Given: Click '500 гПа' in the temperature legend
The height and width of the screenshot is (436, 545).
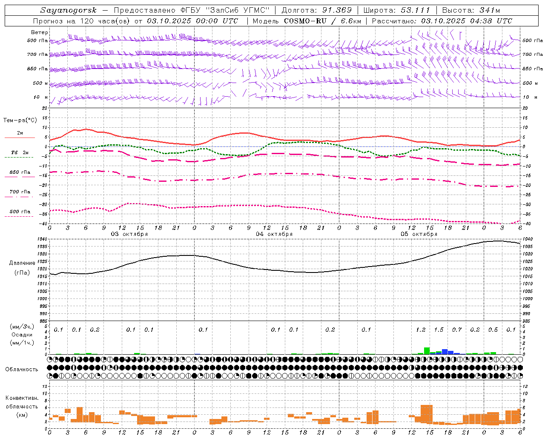Looking at the screenshot, I should coord(20,212).
